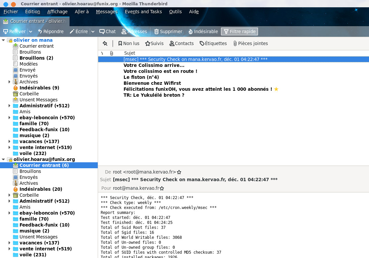Open the Écrire dropdown arrow
This screenshot has width=369, height=258.
[93, 31]
